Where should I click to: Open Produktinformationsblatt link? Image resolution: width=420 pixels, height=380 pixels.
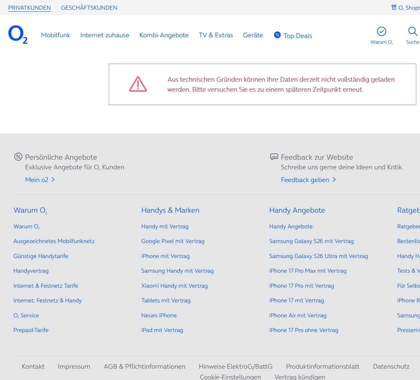point(323,366)
